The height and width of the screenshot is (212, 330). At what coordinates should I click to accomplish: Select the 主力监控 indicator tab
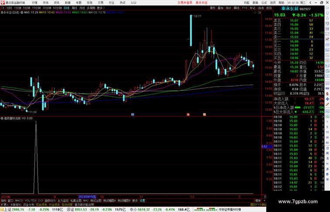tap(63, 201)
